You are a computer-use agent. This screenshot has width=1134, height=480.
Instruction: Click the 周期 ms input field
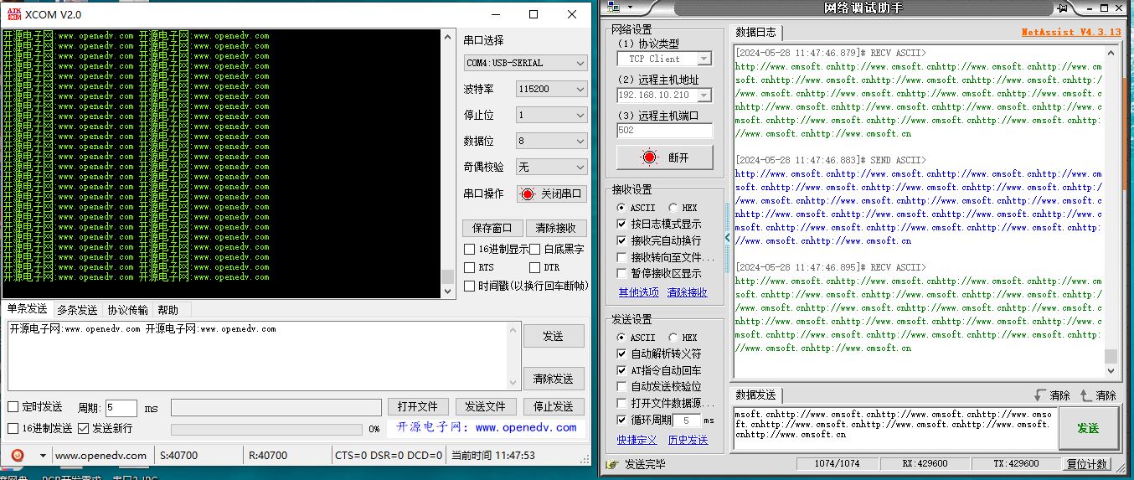click(x=121, y=408)
